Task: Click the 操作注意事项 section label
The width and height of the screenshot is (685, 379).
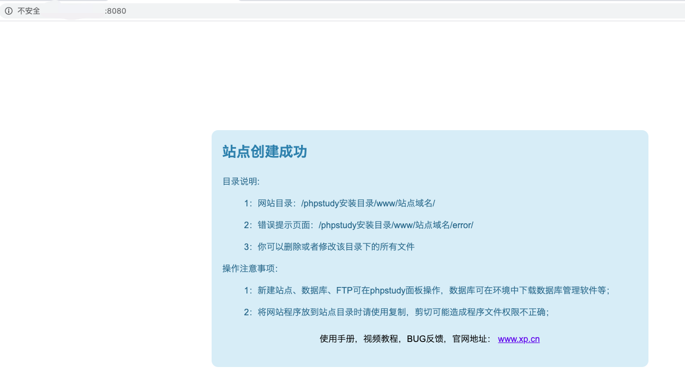Action: (x=250, y=268)
